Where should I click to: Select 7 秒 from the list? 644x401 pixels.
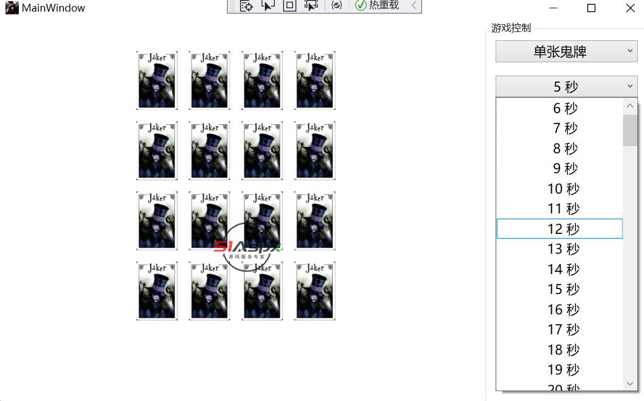[x=560, y=128]
